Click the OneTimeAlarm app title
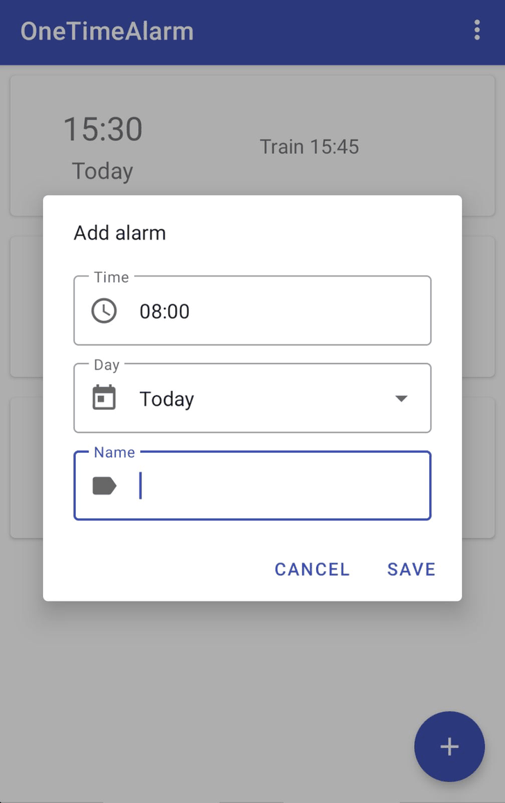The image size is (505, 803). [107, 31]
